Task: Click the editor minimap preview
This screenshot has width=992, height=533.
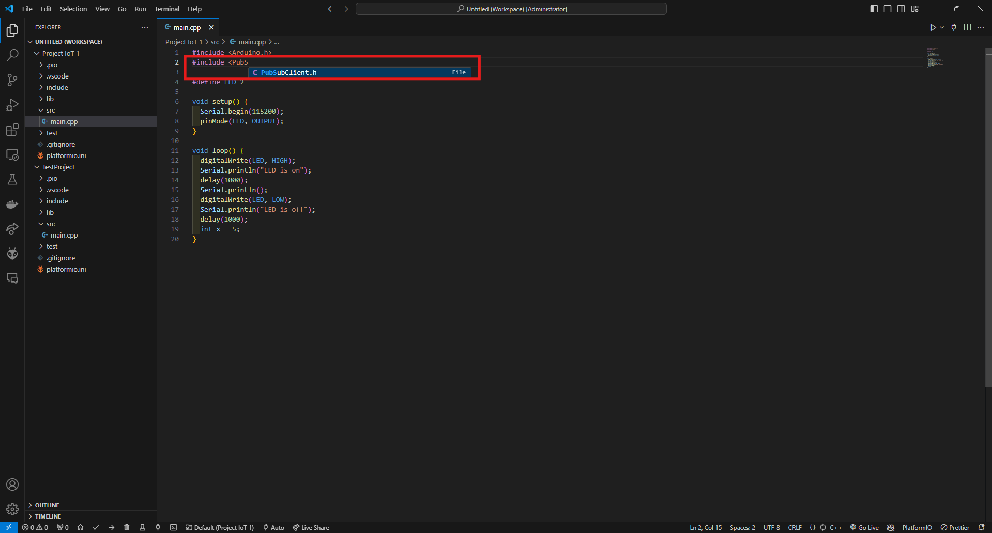Action: point(935,57)
